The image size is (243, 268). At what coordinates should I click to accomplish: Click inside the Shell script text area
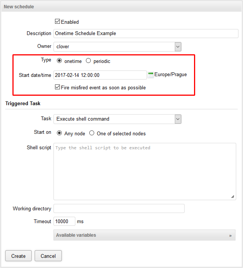pyautogui.click(x=145, y=171)
